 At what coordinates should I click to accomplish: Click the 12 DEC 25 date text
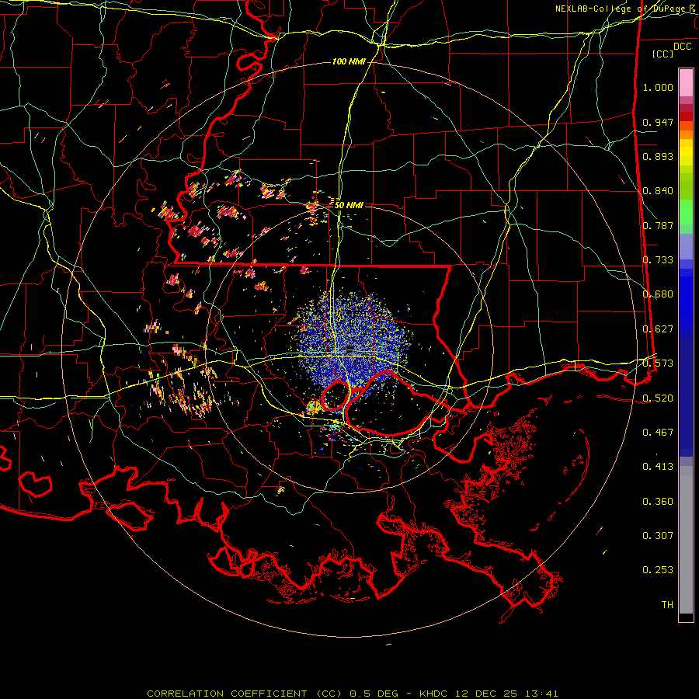coord(487,694)
